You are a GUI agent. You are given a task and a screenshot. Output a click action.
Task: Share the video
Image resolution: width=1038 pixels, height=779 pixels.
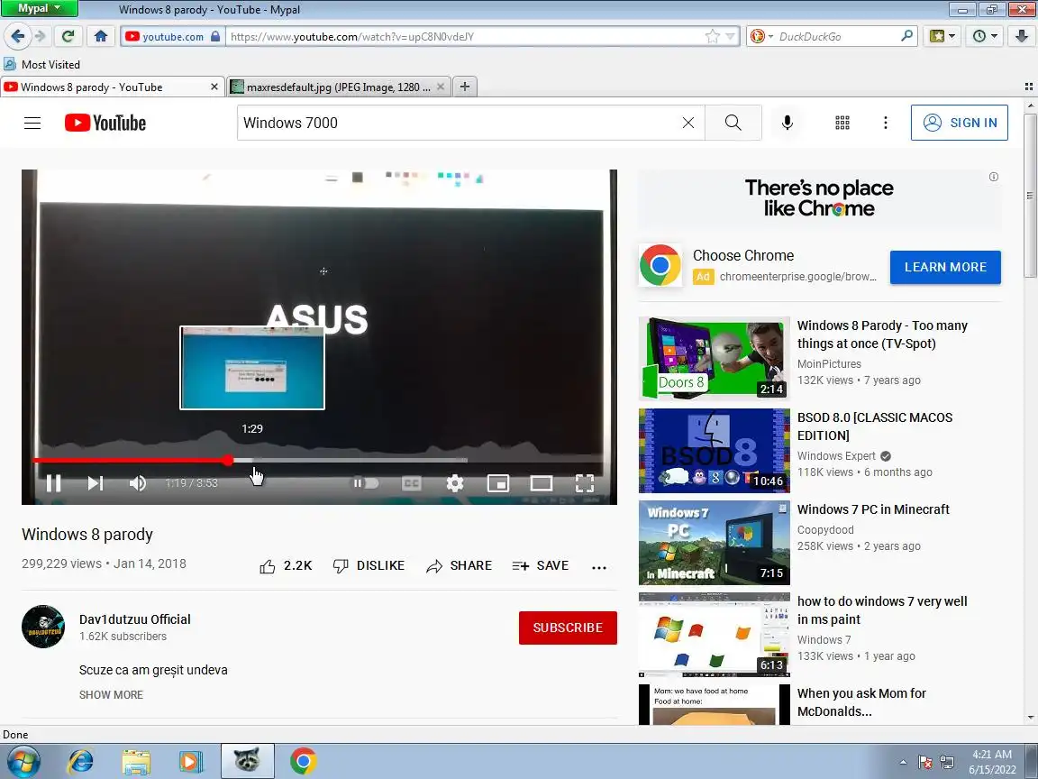pos(459,565)
